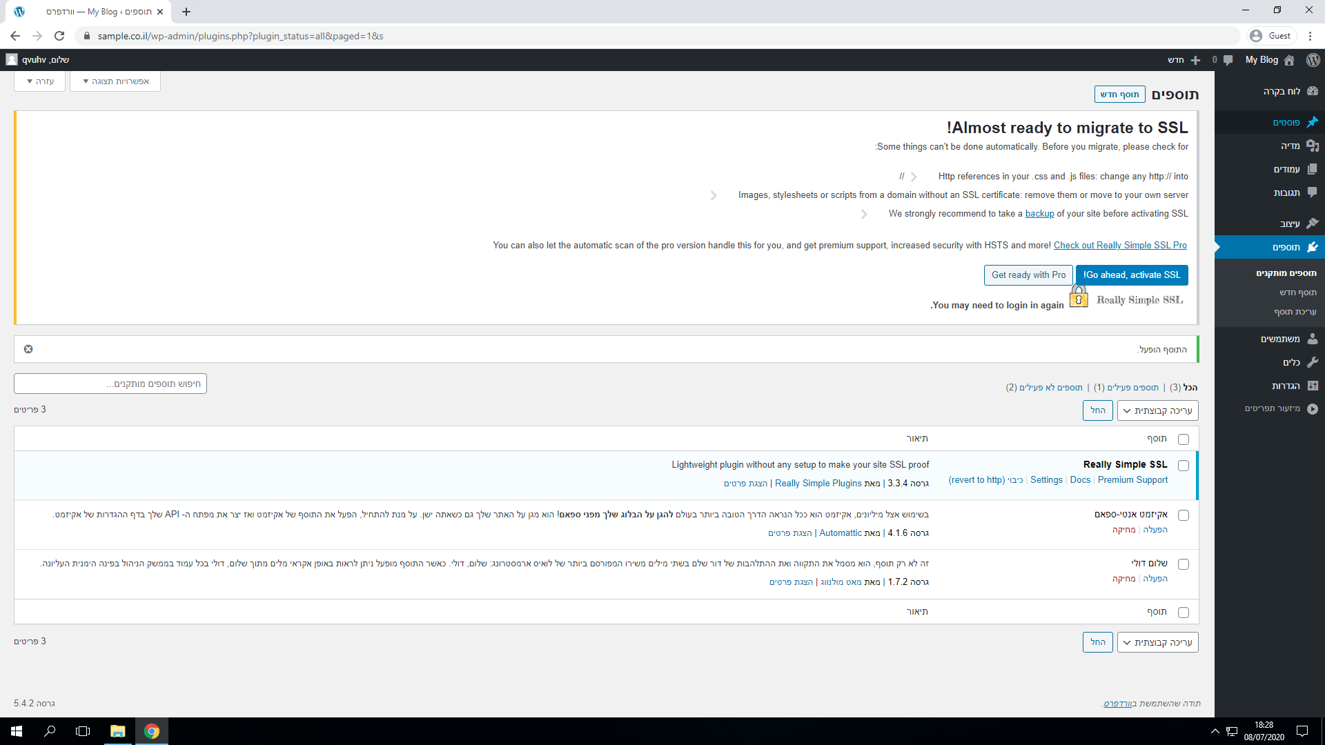Image resolution: width=1325 pixels, height=745 pixels.
Task: Select the Really Simple SSL checkbox
Action: click(1184, 466)
